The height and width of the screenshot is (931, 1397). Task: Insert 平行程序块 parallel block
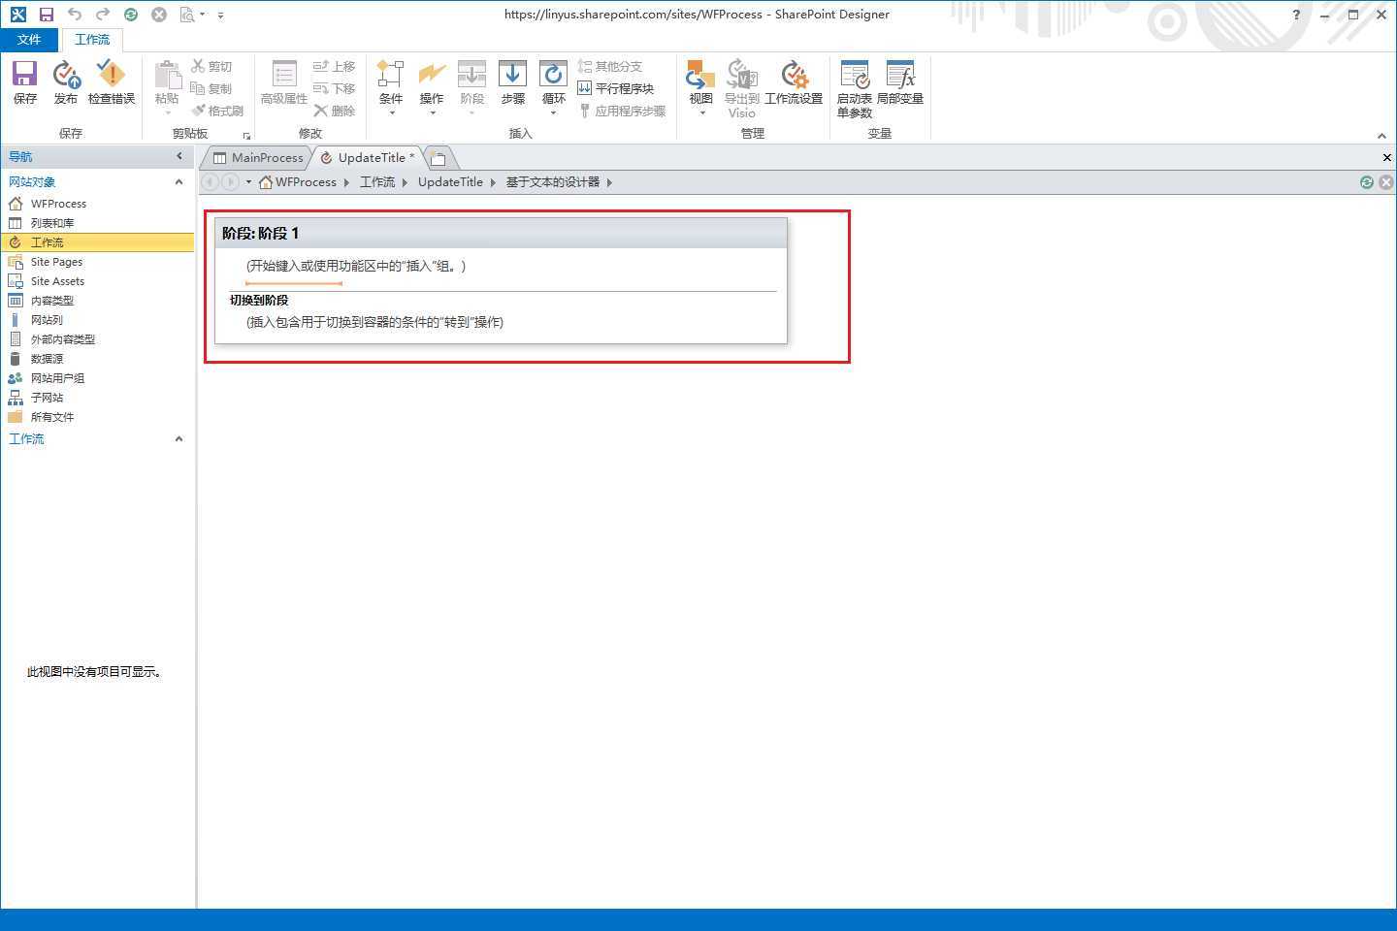pos(616,88)
